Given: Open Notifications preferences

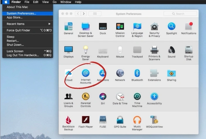Looking at the screenshot, I should coord(189,28).
